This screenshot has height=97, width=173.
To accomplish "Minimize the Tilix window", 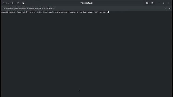I will (158, 3).
